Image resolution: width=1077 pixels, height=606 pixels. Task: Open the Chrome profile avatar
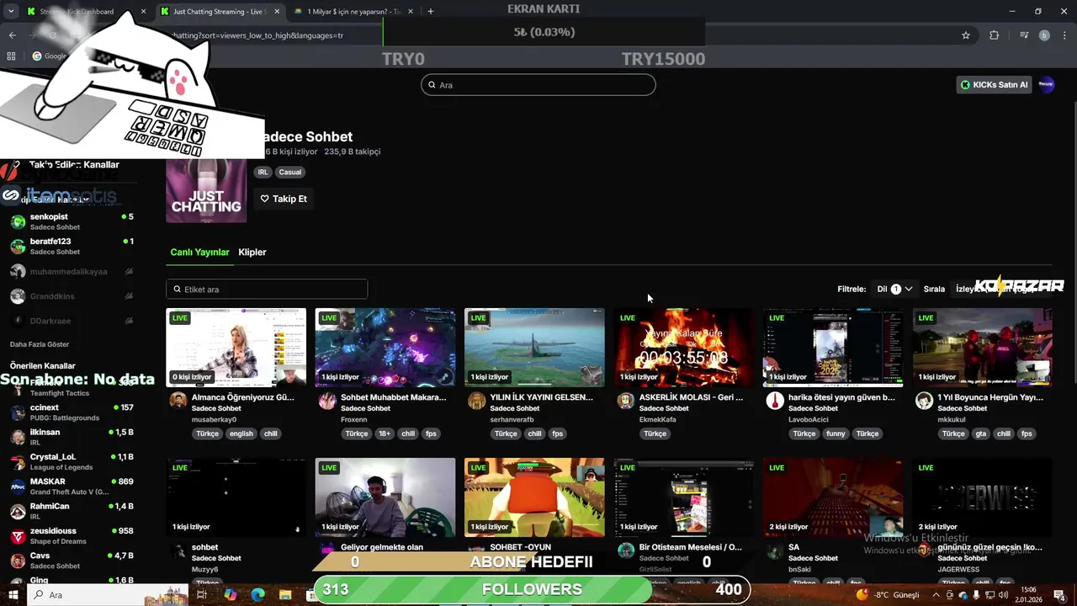1044,35
